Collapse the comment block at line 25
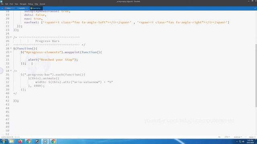The height and width of the screenshot is (144, 257). pyautogui.click(x=11, y=37)
